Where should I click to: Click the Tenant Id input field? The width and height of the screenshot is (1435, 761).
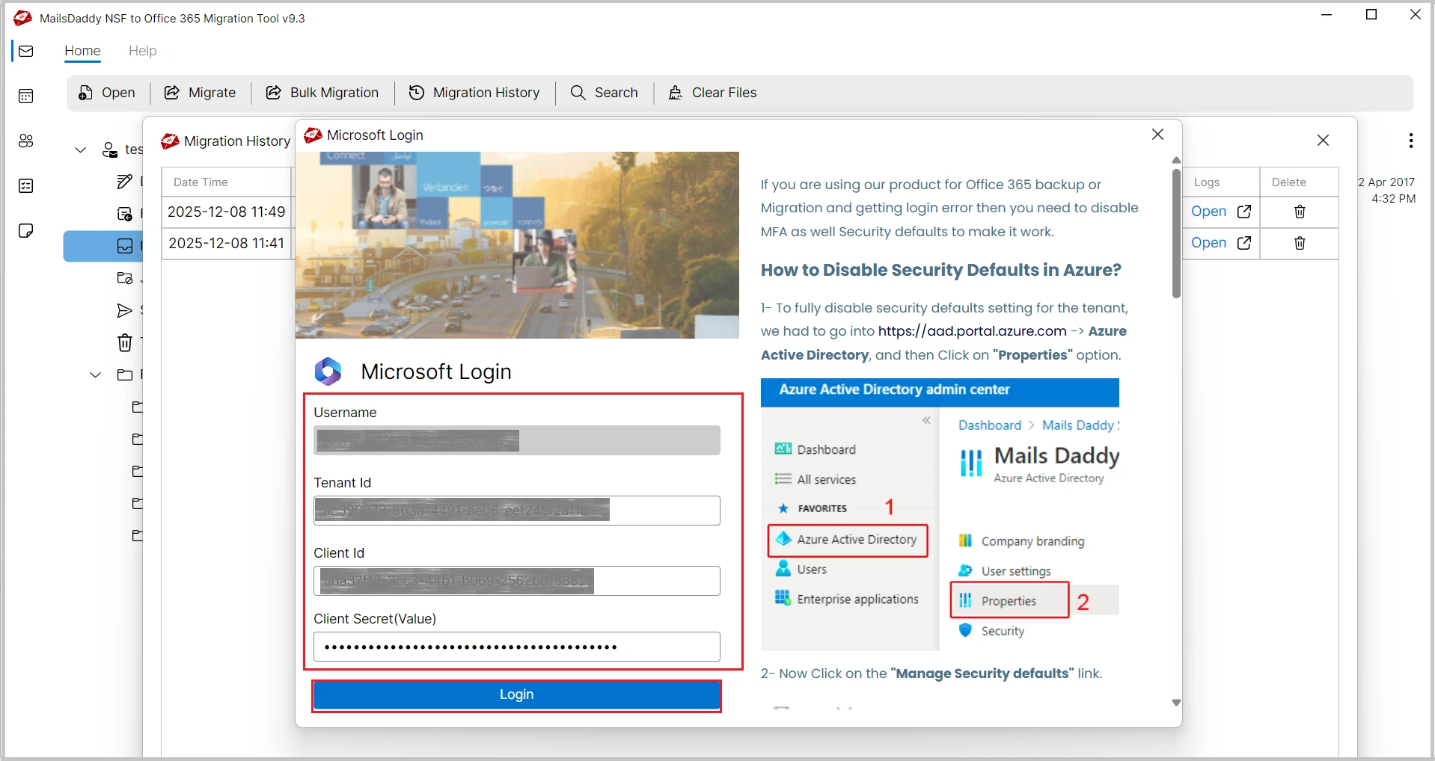[x=516, y=511]
